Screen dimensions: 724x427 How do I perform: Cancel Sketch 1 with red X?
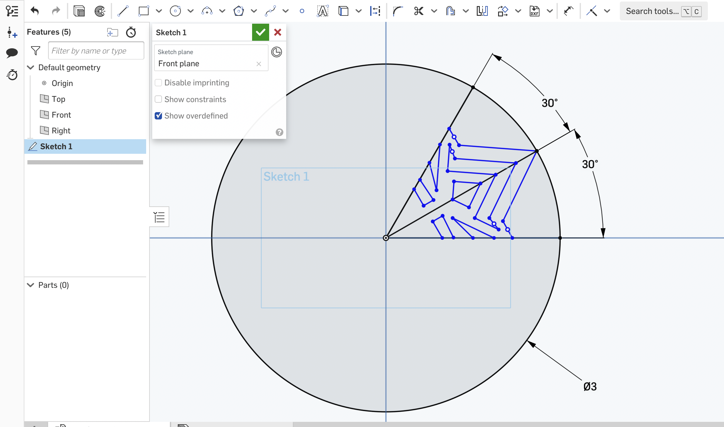[x=277, y=32]
